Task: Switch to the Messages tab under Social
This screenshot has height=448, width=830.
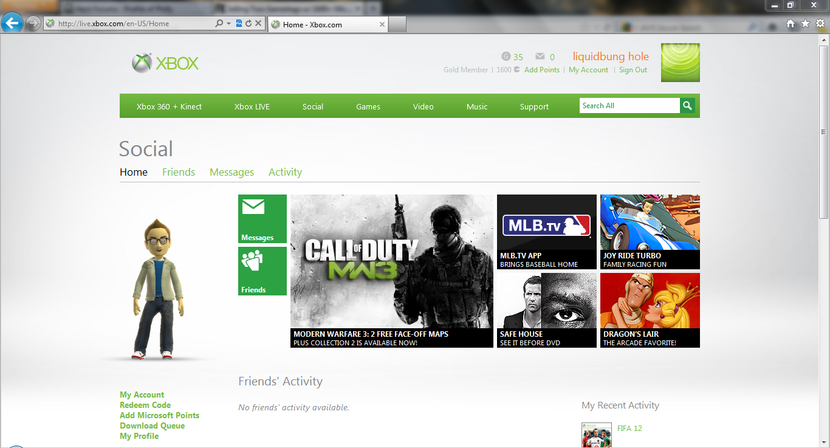Action: pyautogui.click(x=232, y=172)
